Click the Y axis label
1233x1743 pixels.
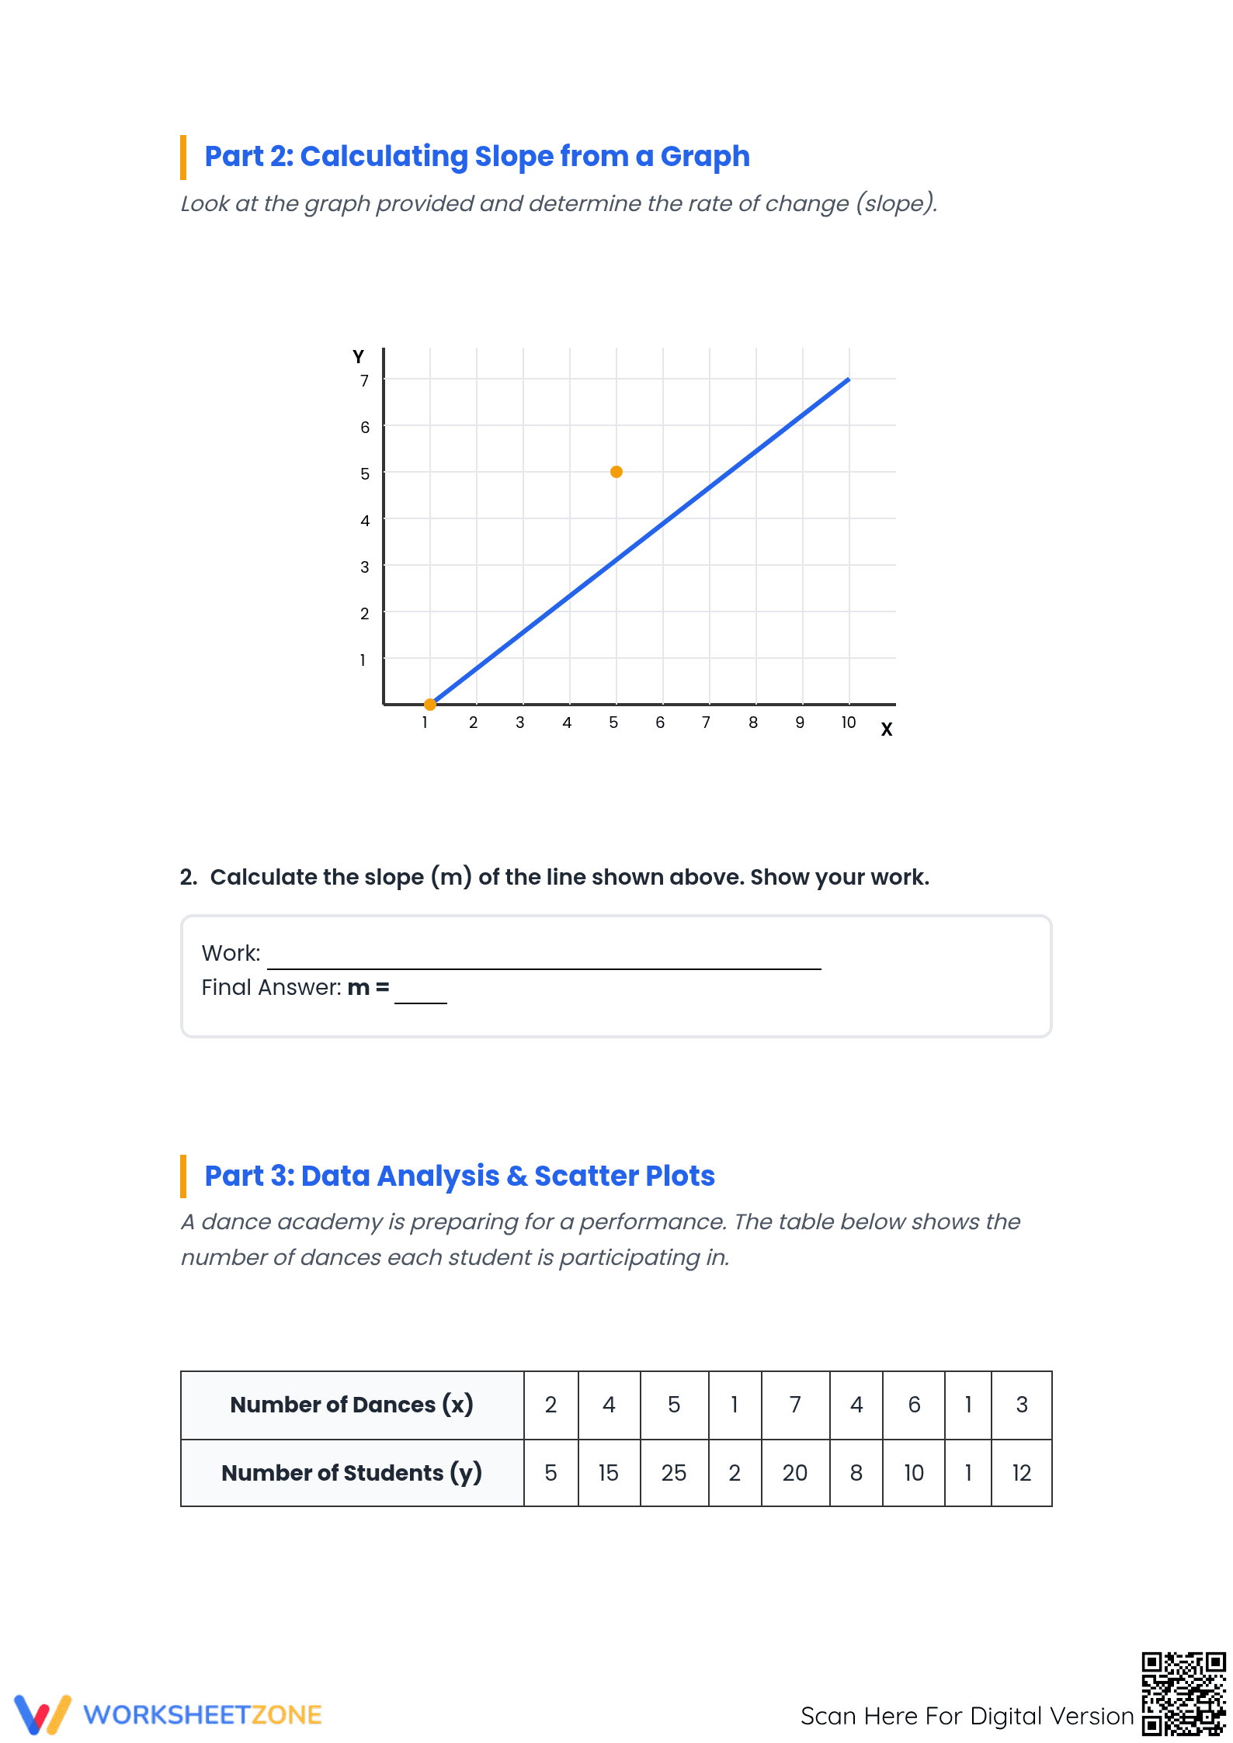[x=358, y=356]
